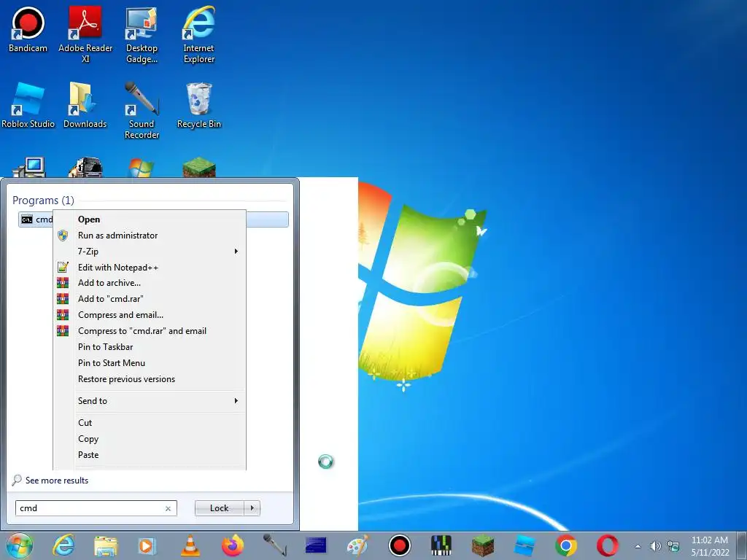This screenshot has height=560, width=747.
Task: Show hidden tray icons arrow
Action: click(638, 546)
